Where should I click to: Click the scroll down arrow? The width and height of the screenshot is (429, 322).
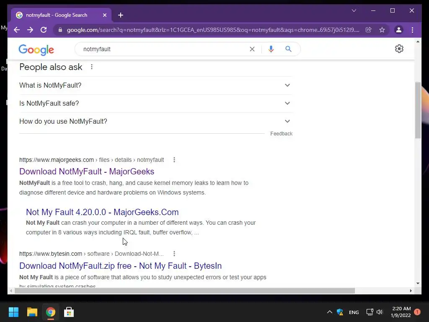pos(418,283)
